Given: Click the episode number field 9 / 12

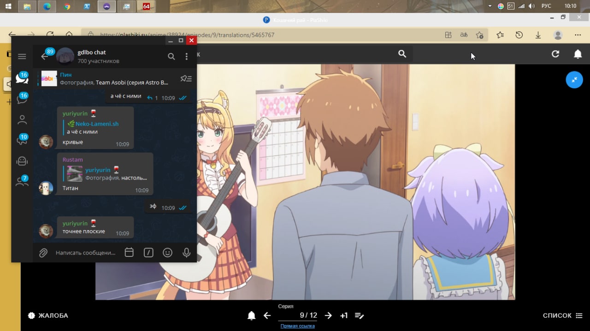Looking at the screenshot, I should tap(297, 315).
